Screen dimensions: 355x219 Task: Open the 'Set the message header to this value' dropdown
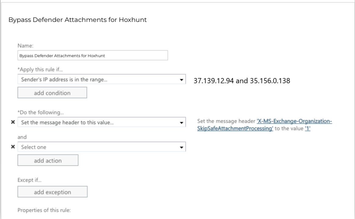(x=102, y=122)
